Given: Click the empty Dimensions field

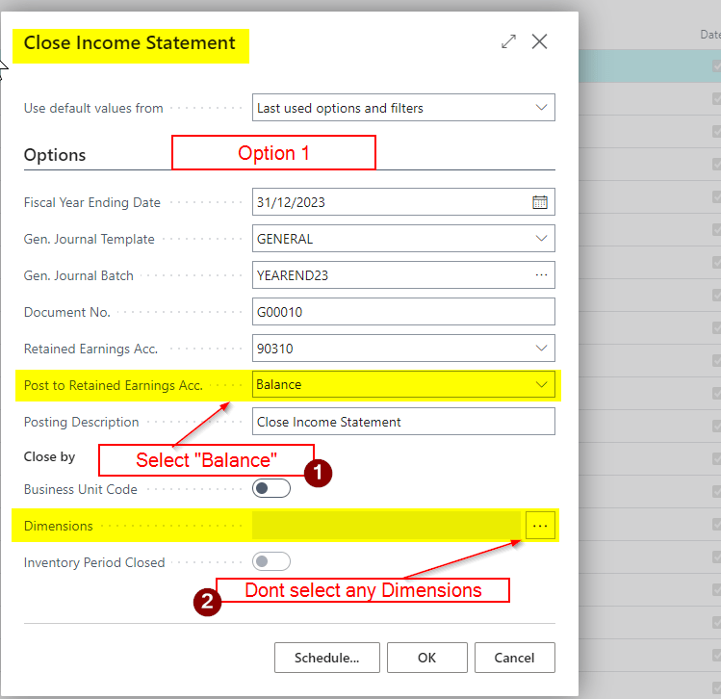Looking at the screenshot, I should pyautogui.click(x=387, y=526).
